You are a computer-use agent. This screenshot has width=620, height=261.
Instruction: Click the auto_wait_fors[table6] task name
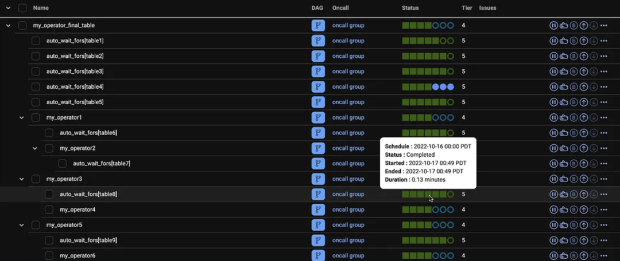click(88, 133)
